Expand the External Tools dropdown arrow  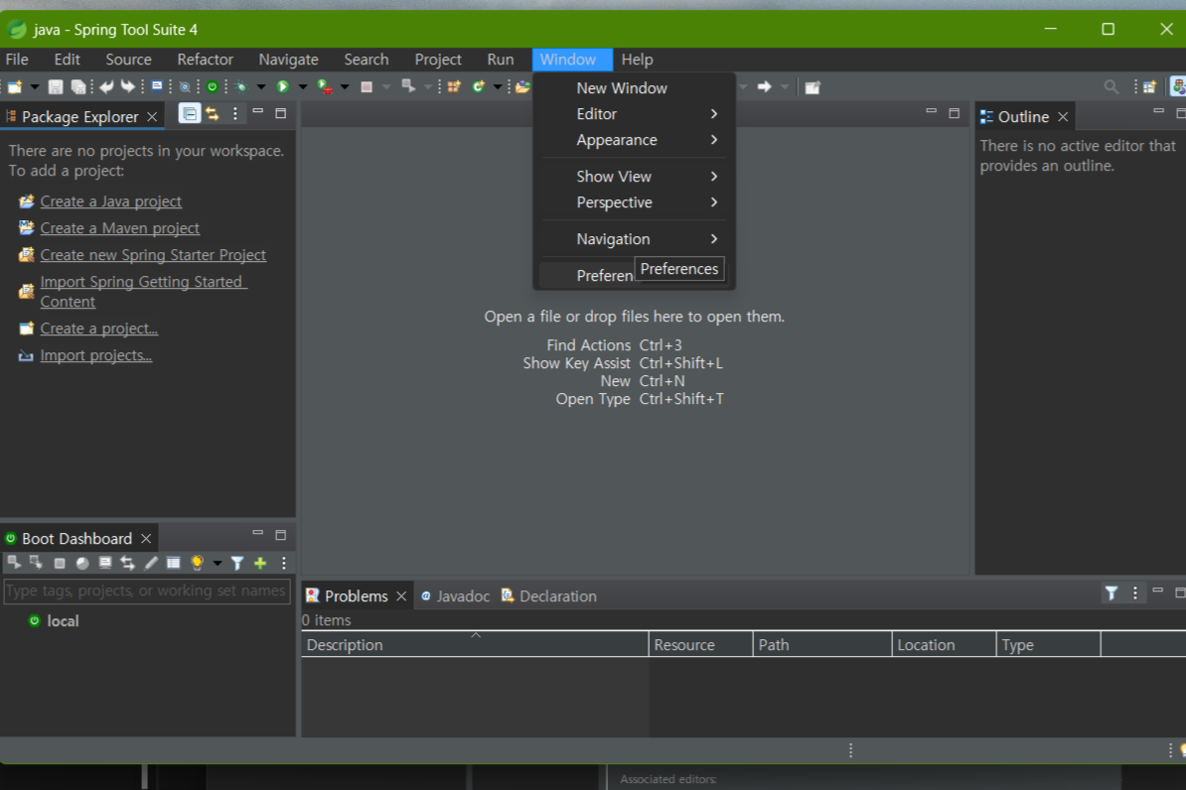345,87
